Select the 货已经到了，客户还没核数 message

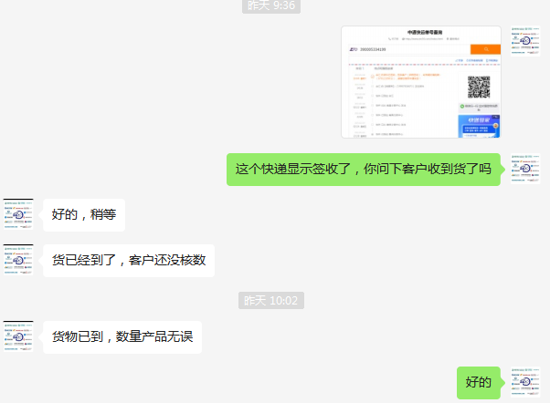point(129,261)
